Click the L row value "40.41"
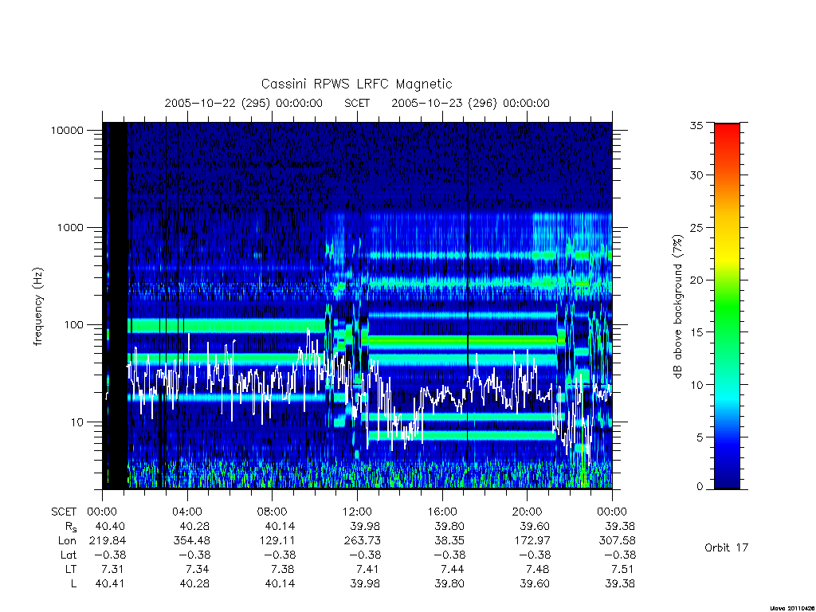Image resolution: width=816 pixels, height=612 pixels. click(x=110, y=584)
